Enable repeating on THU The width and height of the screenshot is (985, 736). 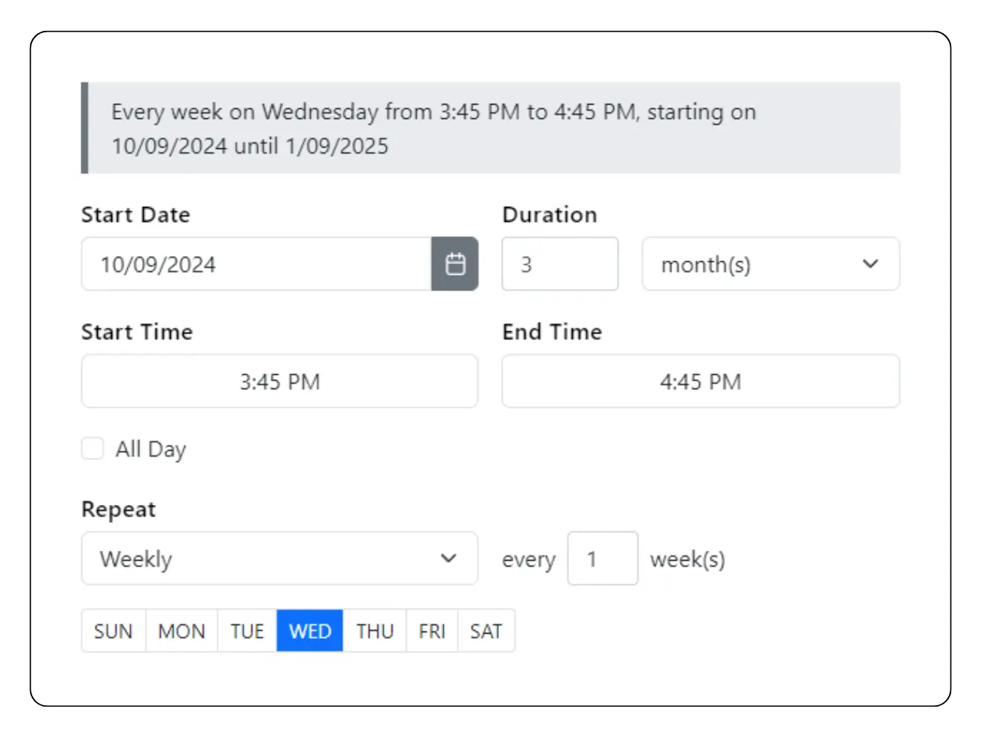point(374,631)
